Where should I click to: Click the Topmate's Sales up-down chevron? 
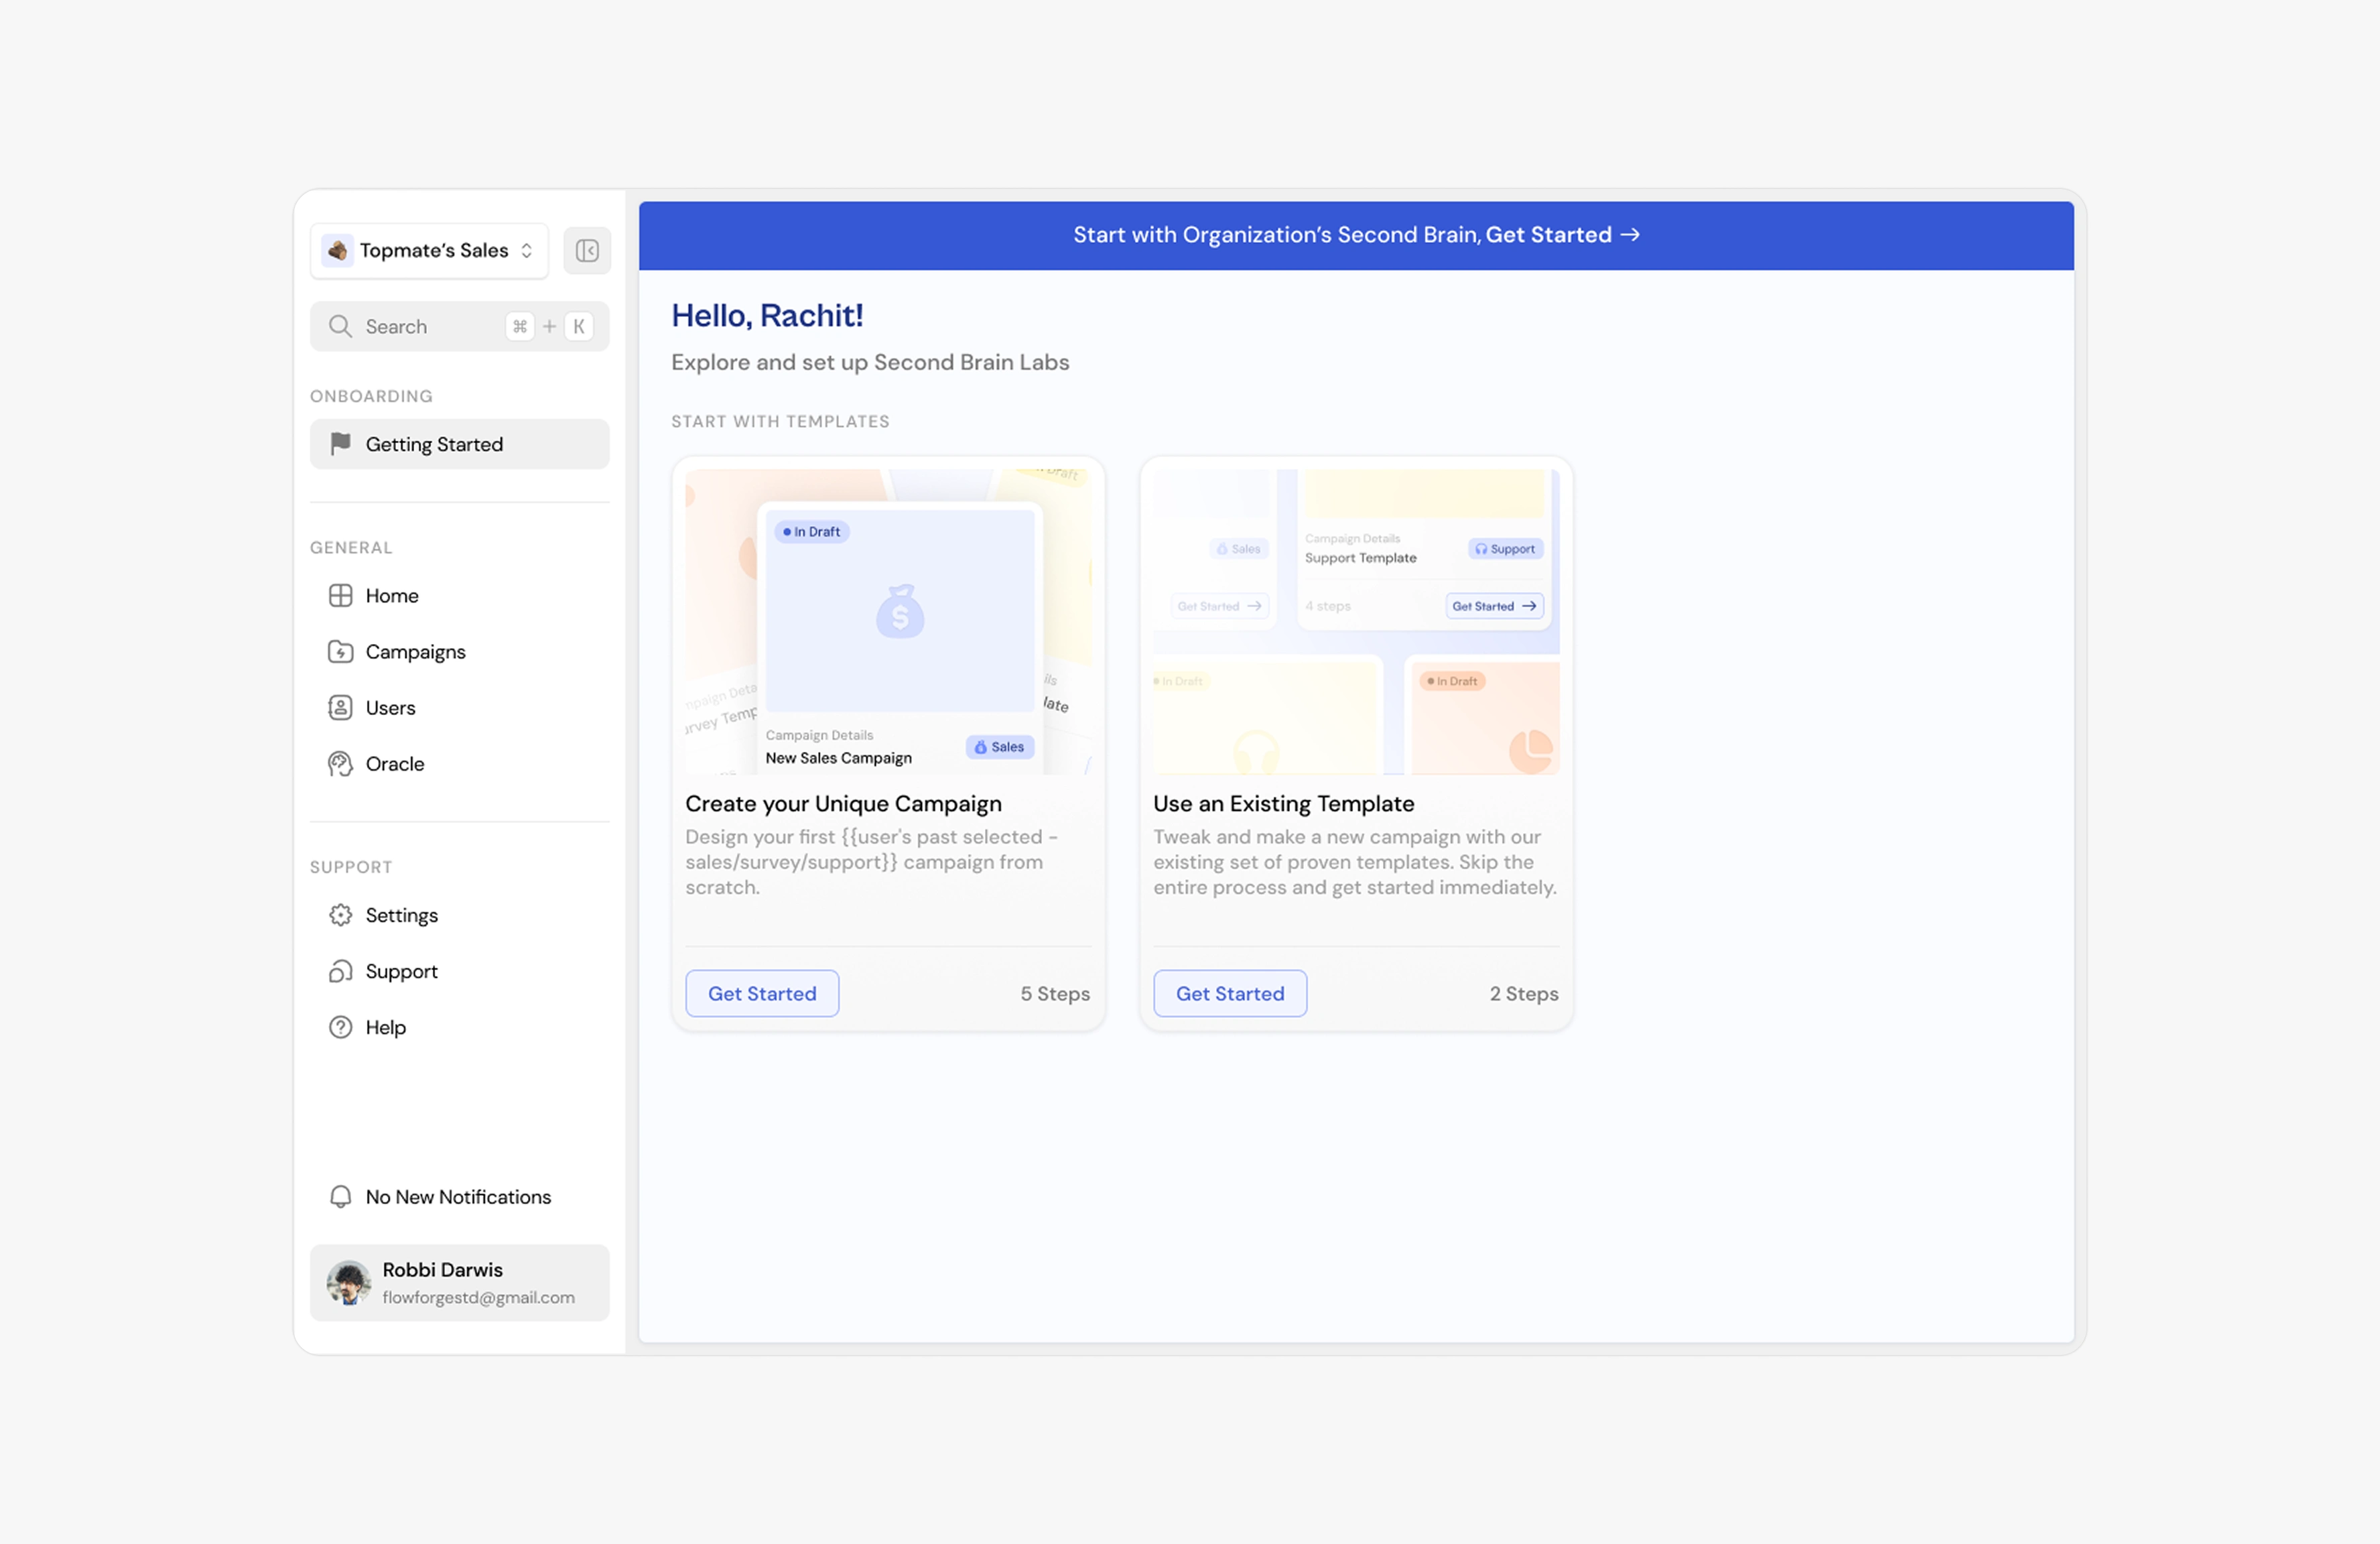click(527, 250)
